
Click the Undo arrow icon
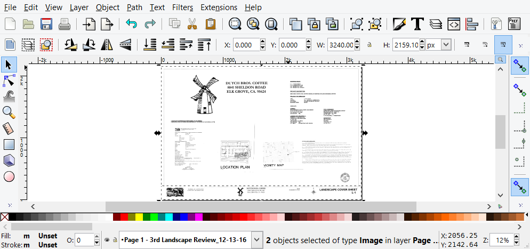(x=132, y=24)
